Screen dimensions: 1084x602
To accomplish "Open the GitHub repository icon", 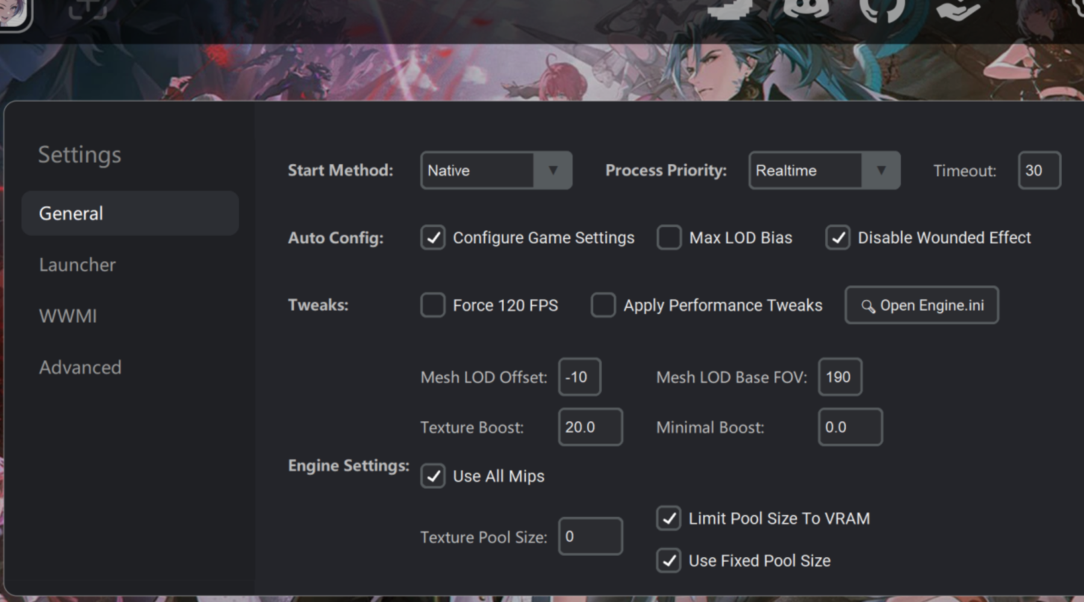I will point(883,8).
